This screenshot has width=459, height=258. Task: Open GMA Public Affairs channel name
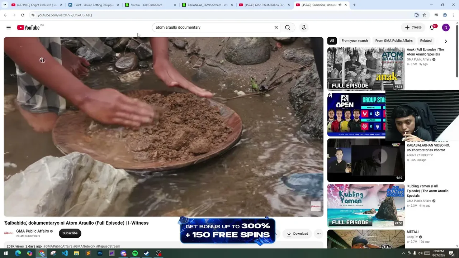point(33,231)
